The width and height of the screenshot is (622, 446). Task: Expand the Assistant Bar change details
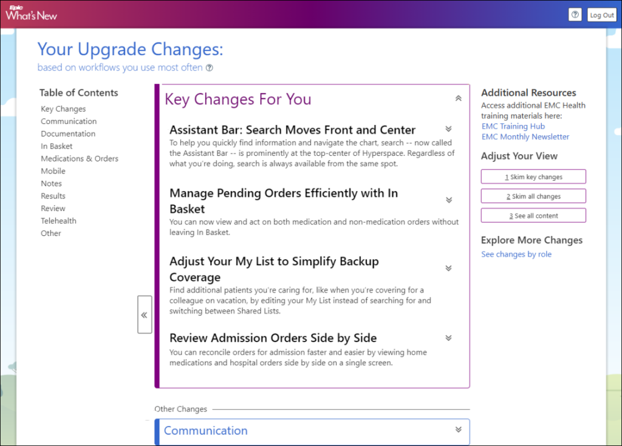448,129
